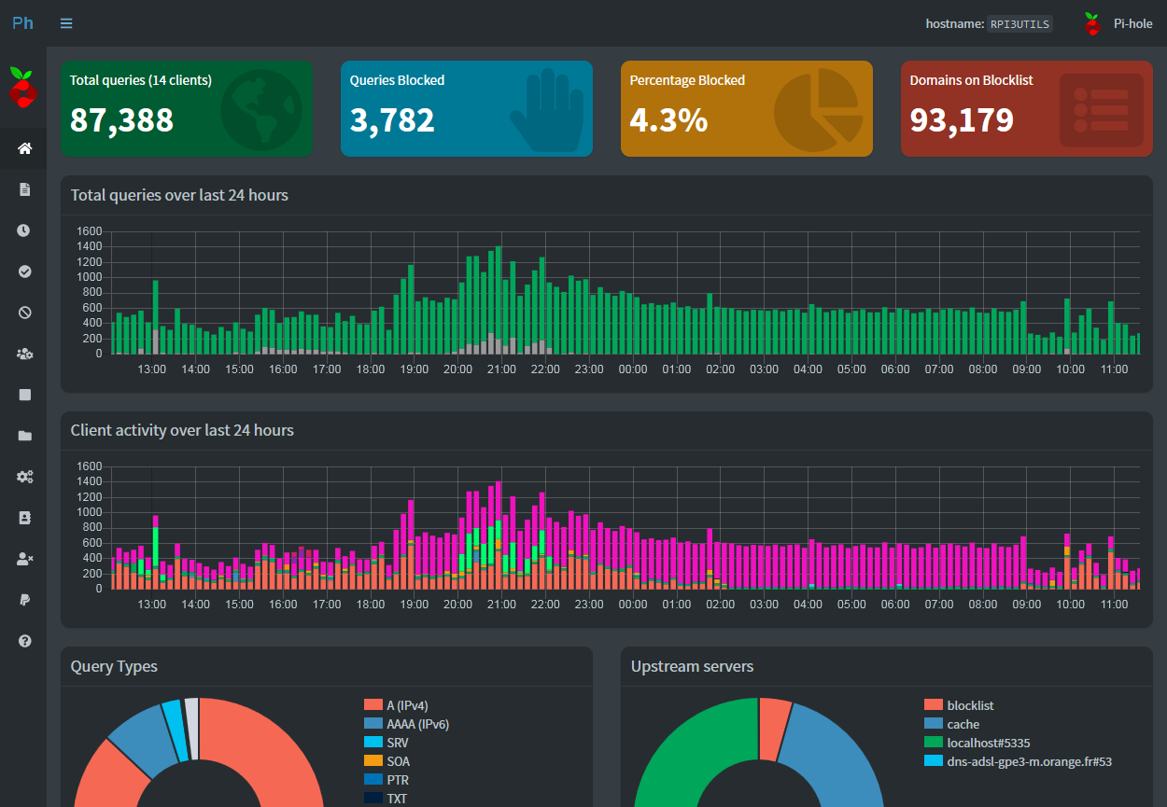Toggle AAAA (IPv6) legend swatch
The height and width of the screenshot is (807, 1167).
pos(373,724)
